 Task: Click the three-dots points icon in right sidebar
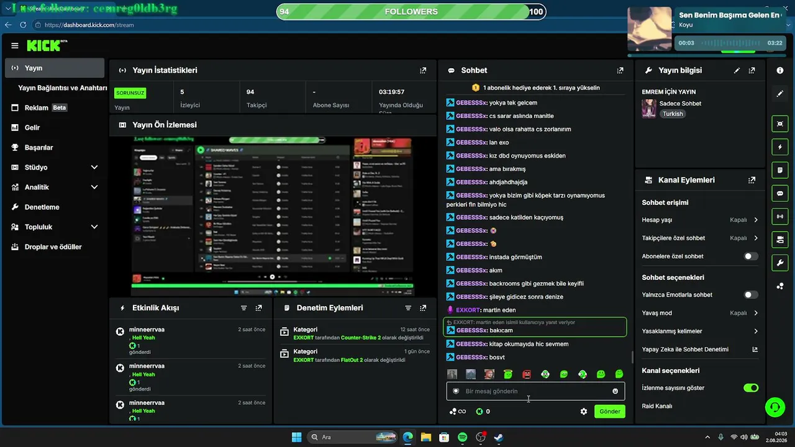tap(780, 286)
